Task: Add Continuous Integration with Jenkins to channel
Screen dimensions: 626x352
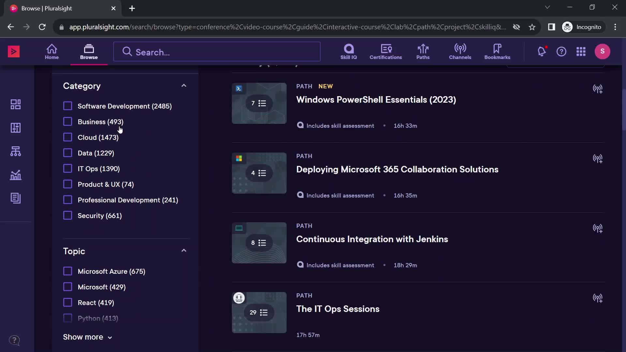Action: coord(598,228)
